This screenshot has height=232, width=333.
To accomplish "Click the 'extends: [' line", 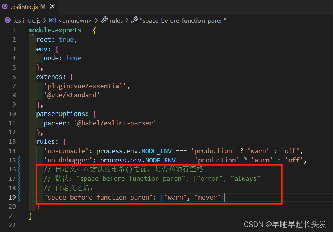I will 55,77.
